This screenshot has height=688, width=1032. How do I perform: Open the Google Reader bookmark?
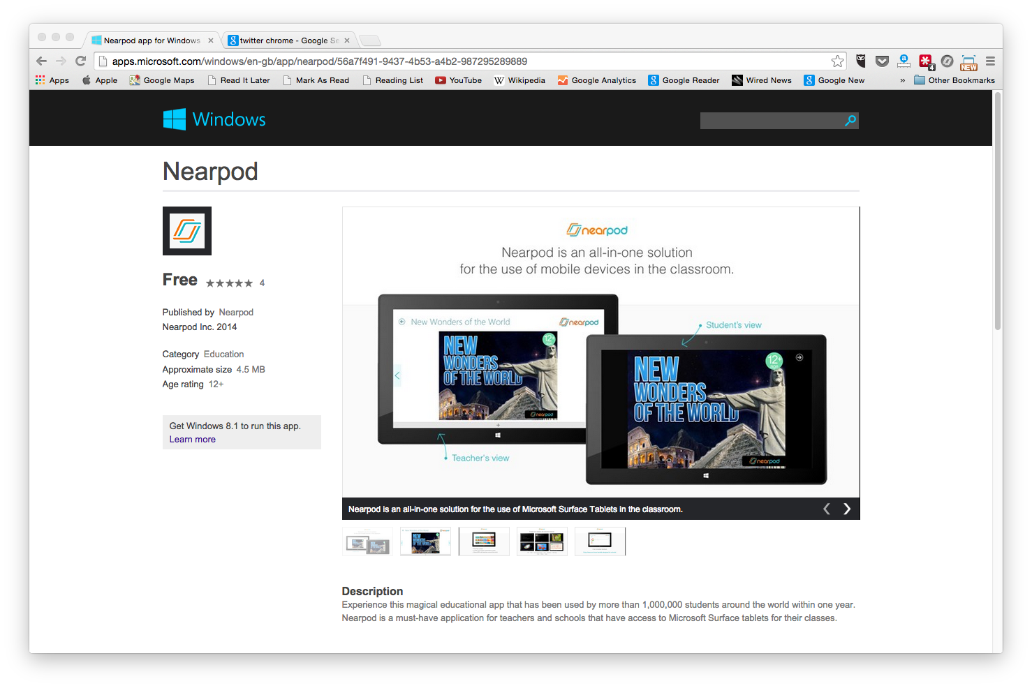click(684, 80)
